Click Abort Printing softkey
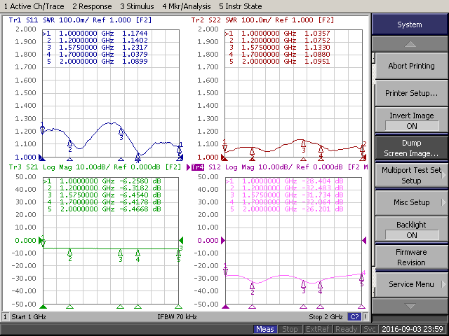 pyautogui.click(x=411, y=66)
